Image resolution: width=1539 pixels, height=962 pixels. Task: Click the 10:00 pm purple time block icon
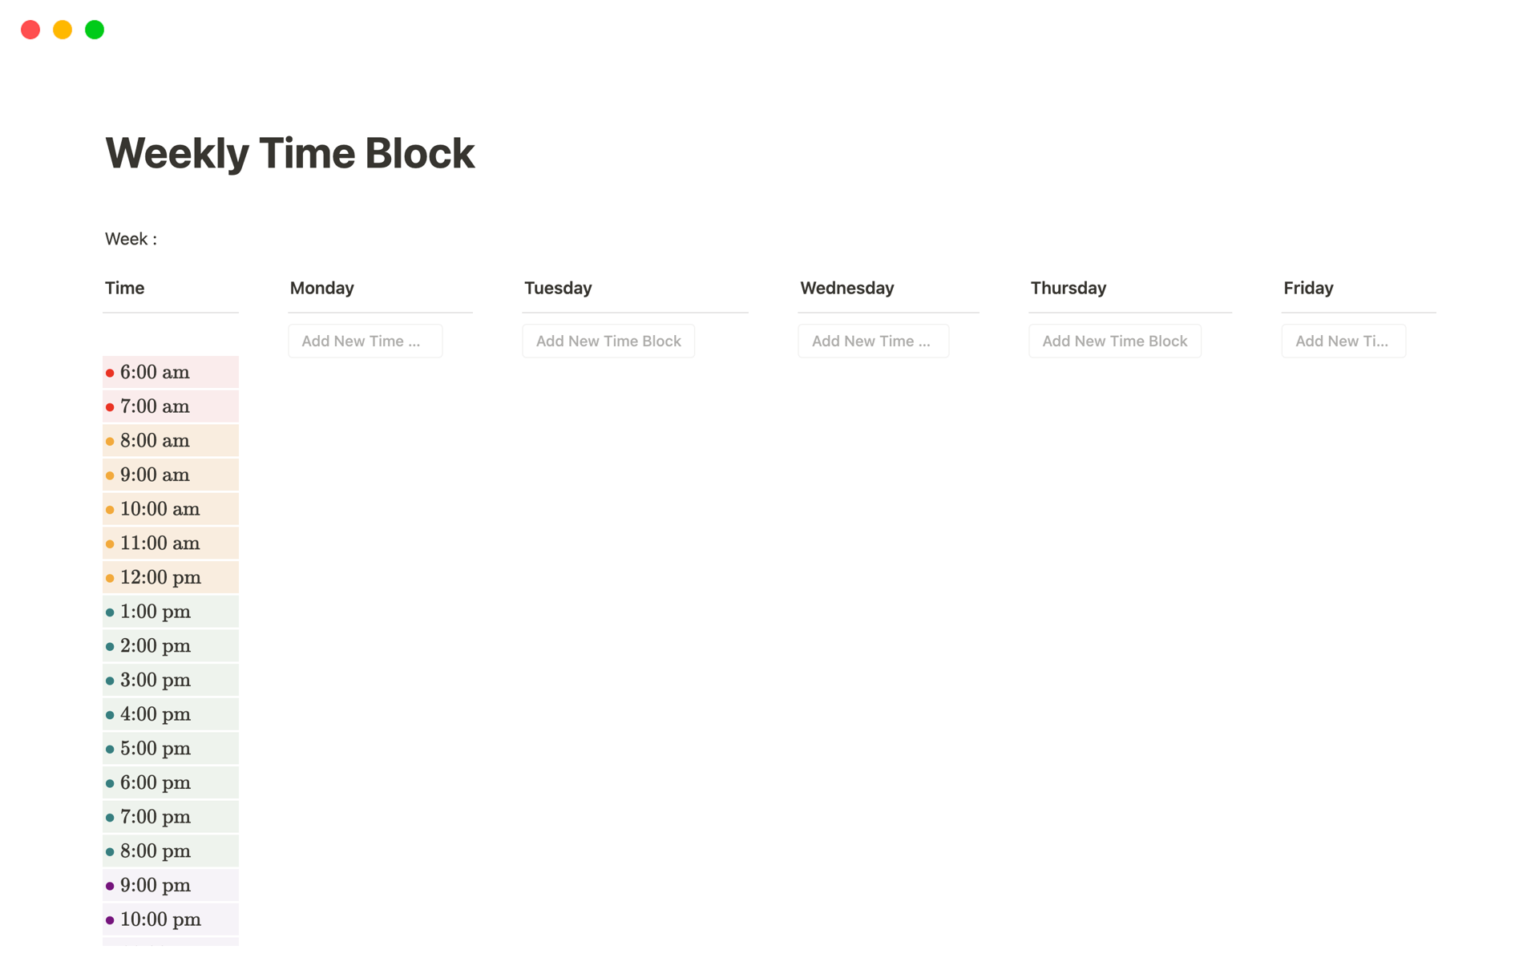112,918
